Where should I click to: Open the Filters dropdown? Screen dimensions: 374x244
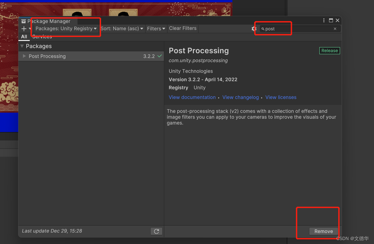point(156,28)
